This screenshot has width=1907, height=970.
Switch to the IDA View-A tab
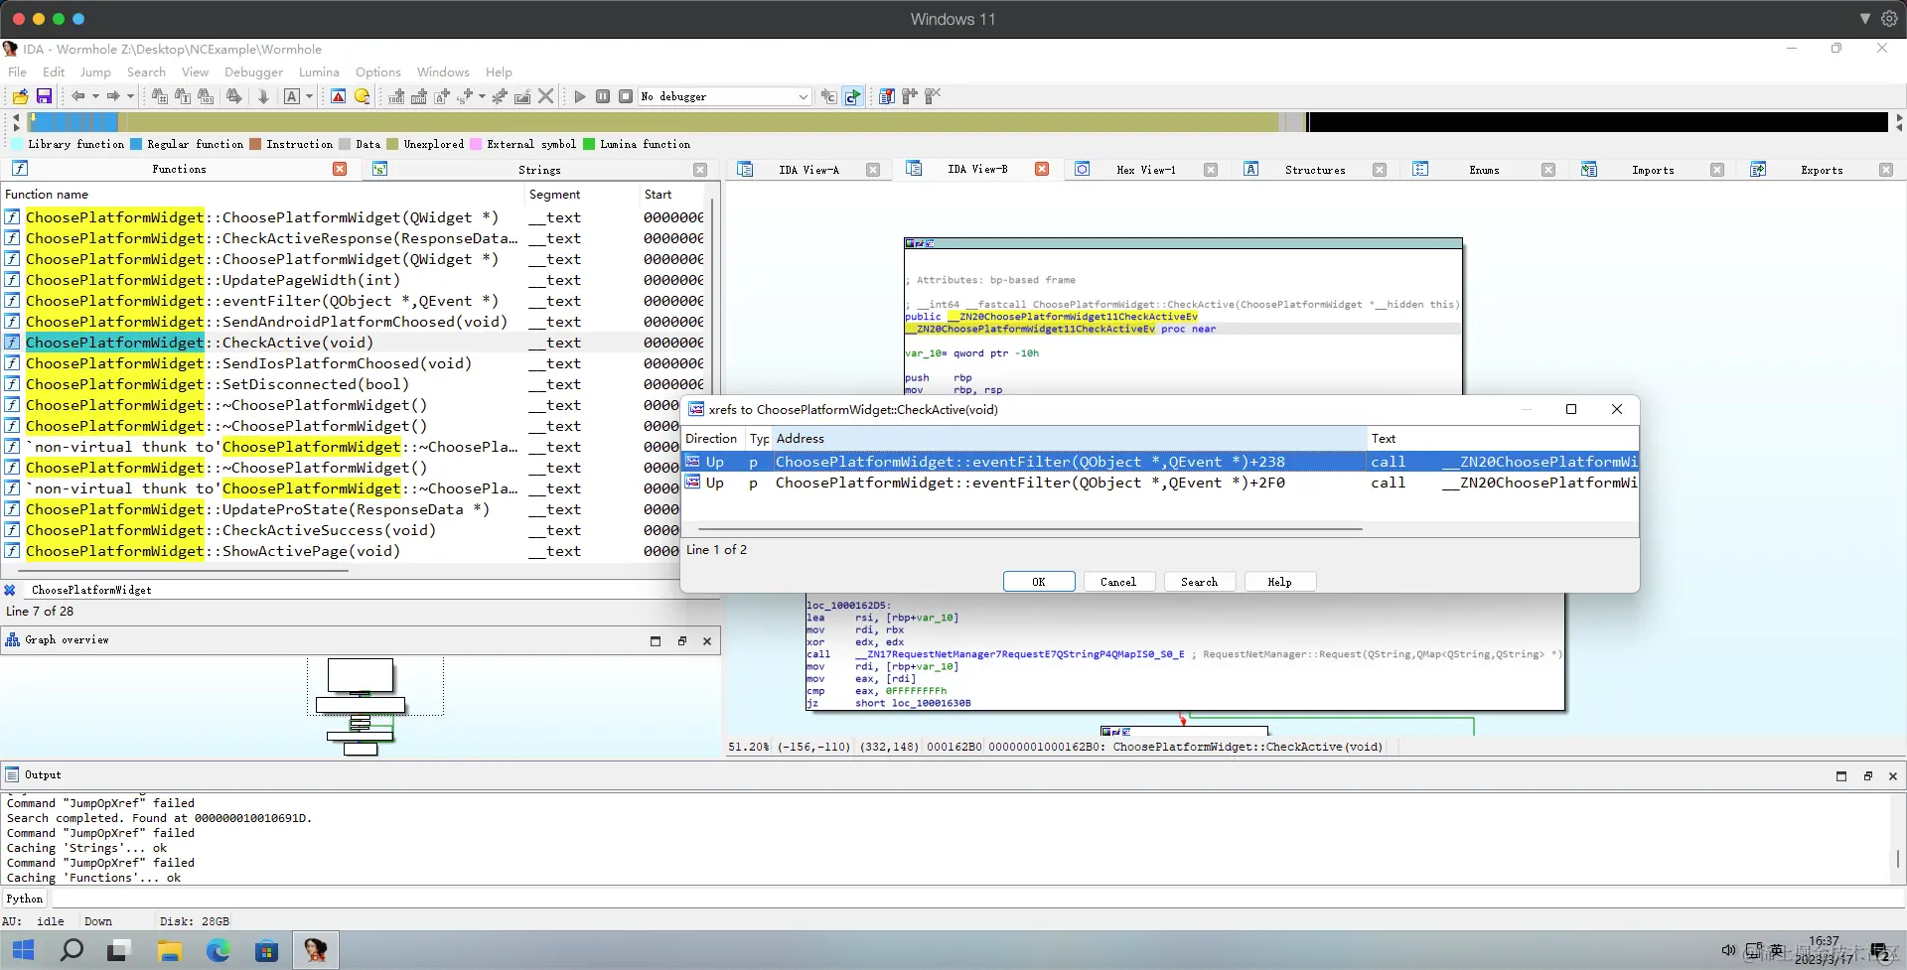(808, 170)
